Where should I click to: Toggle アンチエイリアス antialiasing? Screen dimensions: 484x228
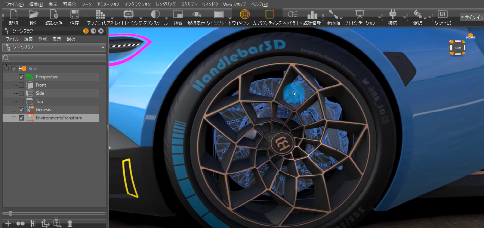[x=100, y=17]
